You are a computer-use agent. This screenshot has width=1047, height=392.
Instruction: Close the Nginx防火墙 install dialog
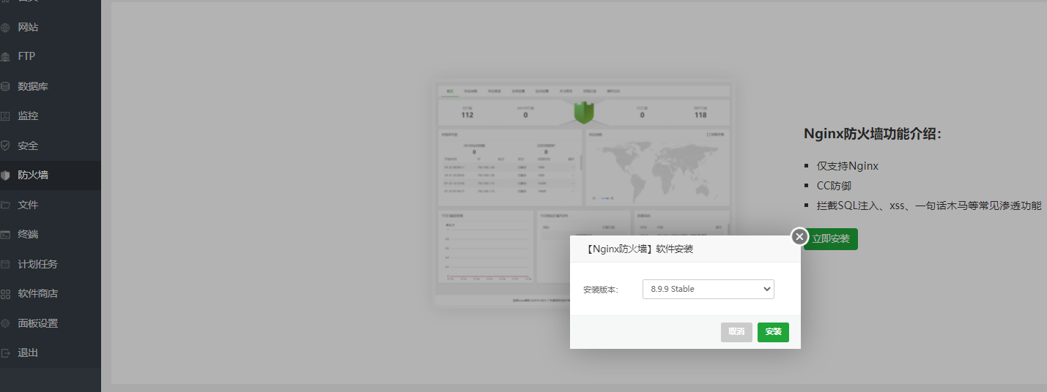[x=799, y=237]
